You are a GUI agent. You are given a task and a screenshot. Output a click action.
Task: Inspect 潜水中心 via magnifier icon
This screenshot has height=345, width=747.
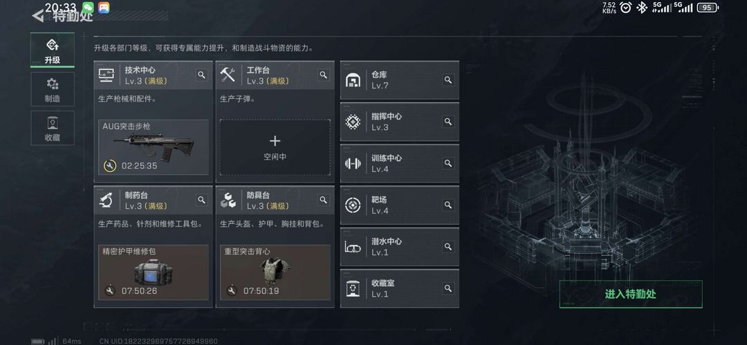(448, 246)
